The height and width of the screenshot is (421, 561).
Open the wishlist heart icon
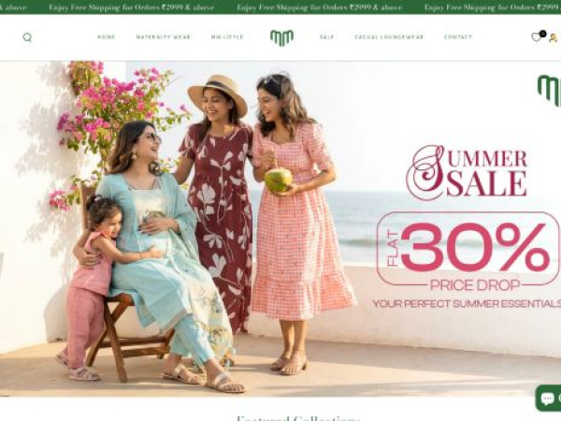[x=536, y=37]
